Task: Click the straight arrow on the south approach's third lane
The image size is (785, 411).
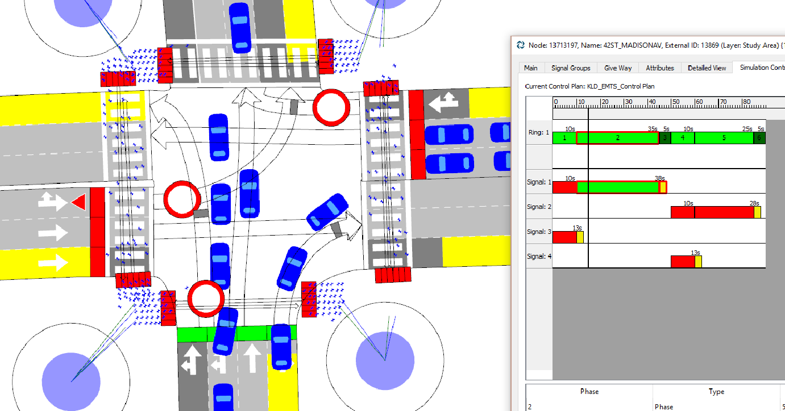Action: tap(252, 359)
